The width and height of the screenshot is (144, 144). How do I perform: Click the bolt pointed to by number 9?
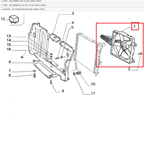pyautogui.click(x=51, y=82)
